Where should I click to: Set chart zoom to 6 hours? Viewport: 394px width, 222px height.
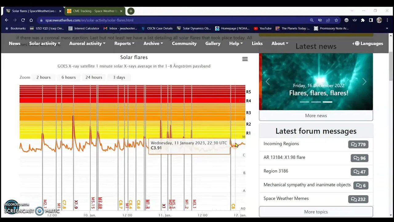69,77
